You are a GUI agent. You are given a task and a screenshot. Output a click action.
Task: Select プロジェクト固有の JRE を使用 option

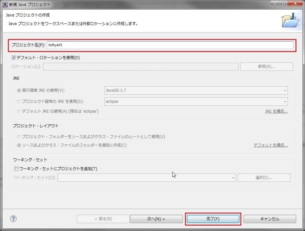[x=19, y=102]
